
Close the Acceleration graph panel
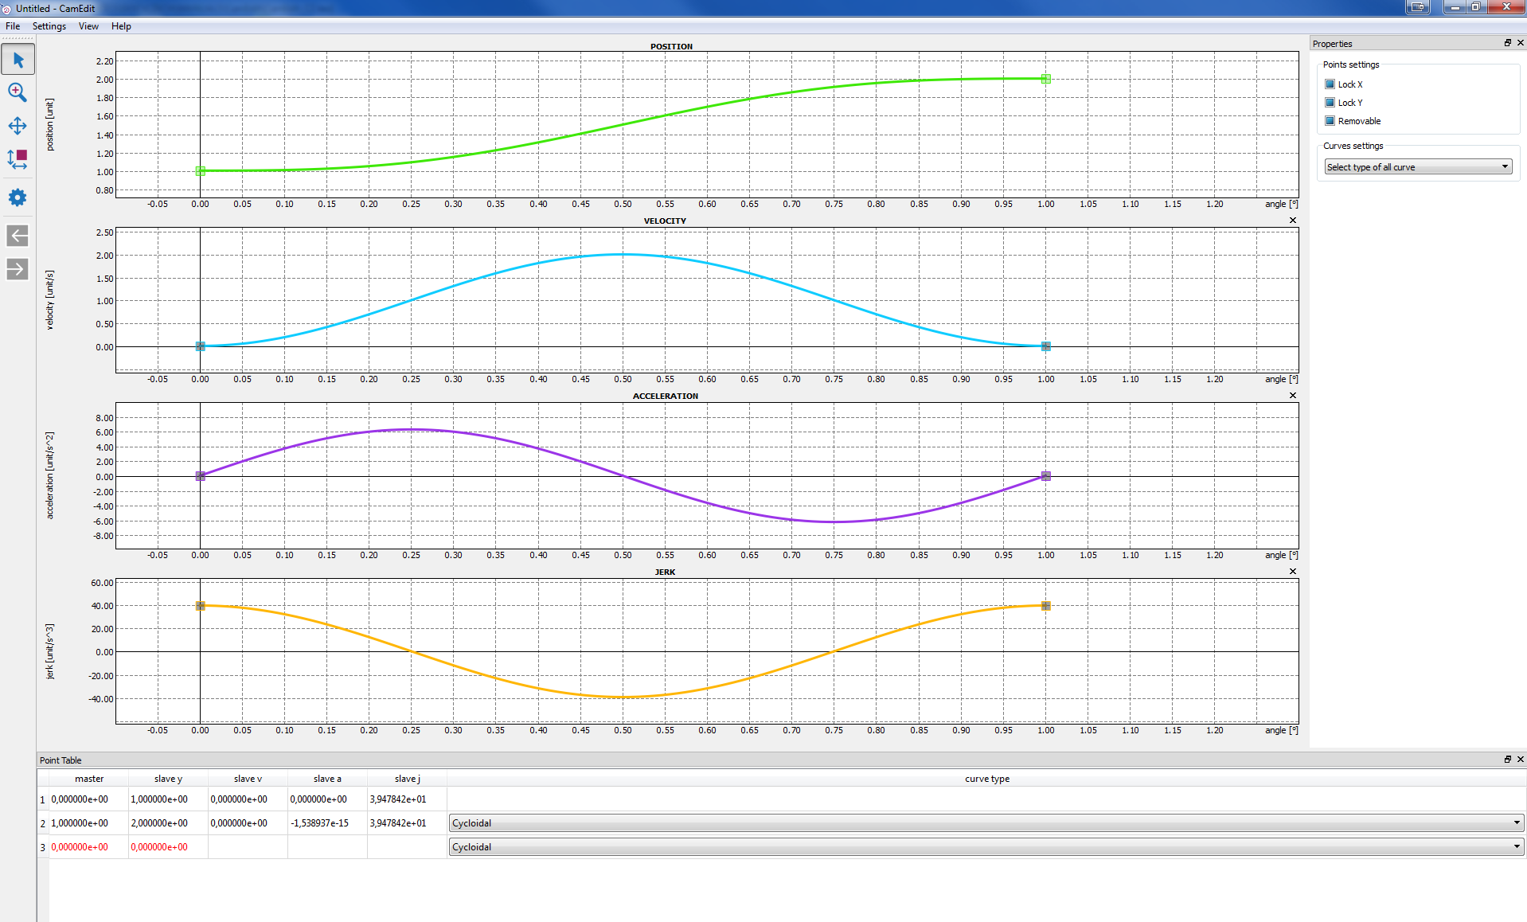tap(1292, 396)
